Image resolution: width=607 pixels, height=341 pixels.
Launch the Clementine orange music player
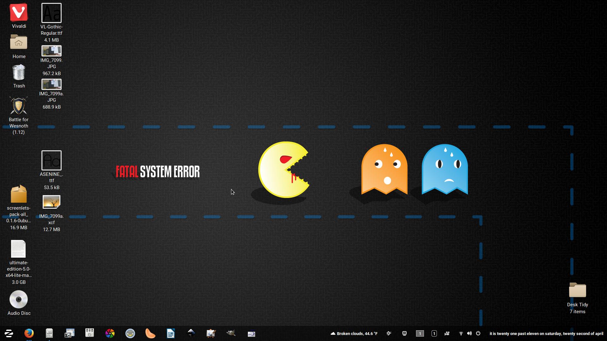(x=150, y=333)
